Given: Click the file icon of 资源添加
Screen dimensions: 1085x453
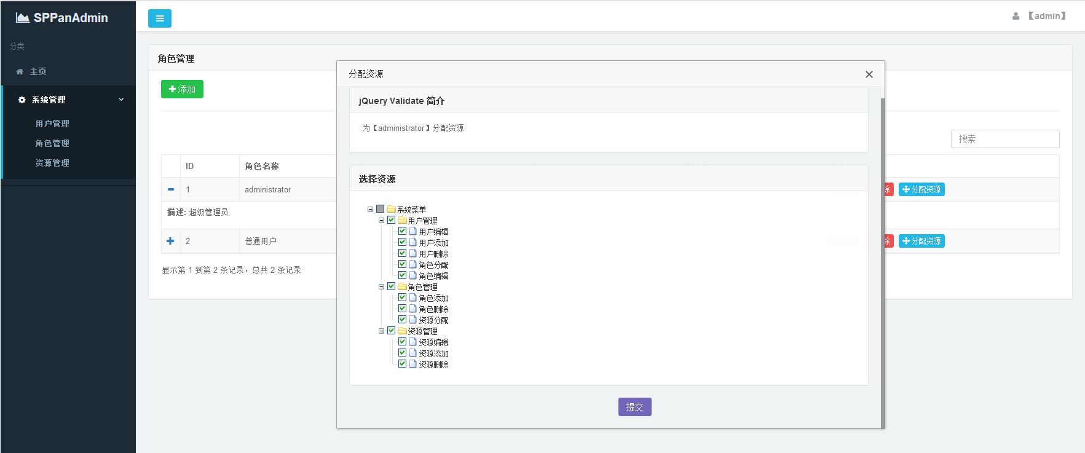Looking at the screenshot, I should click(413, 353).
